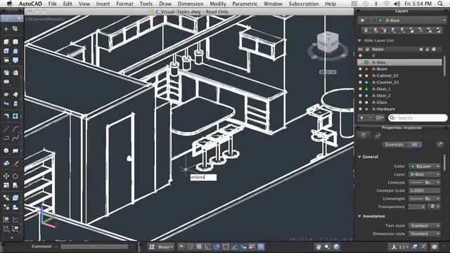The width and height of the screenshot is (450, 253).
Task: Add a new layer with the plus button
Action: click(x=361, y=118)
